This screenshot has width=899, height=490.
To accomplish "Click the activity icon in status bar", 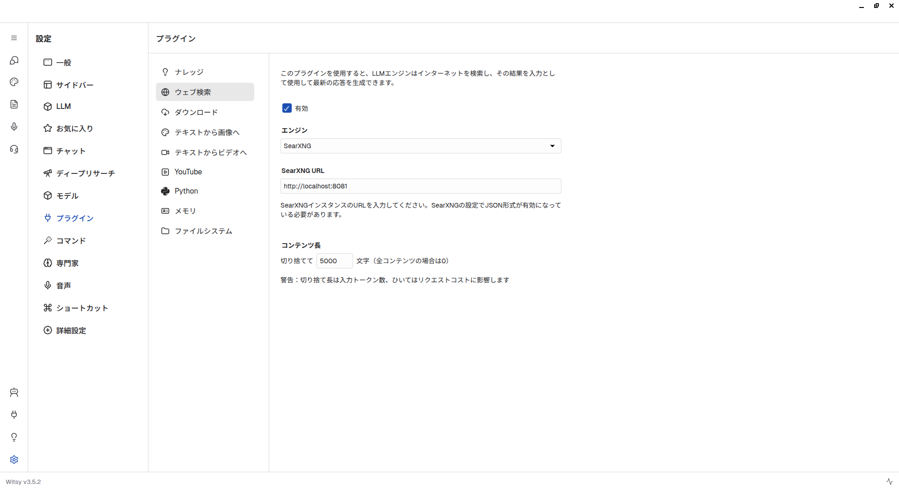I will [x=889, y=482].
